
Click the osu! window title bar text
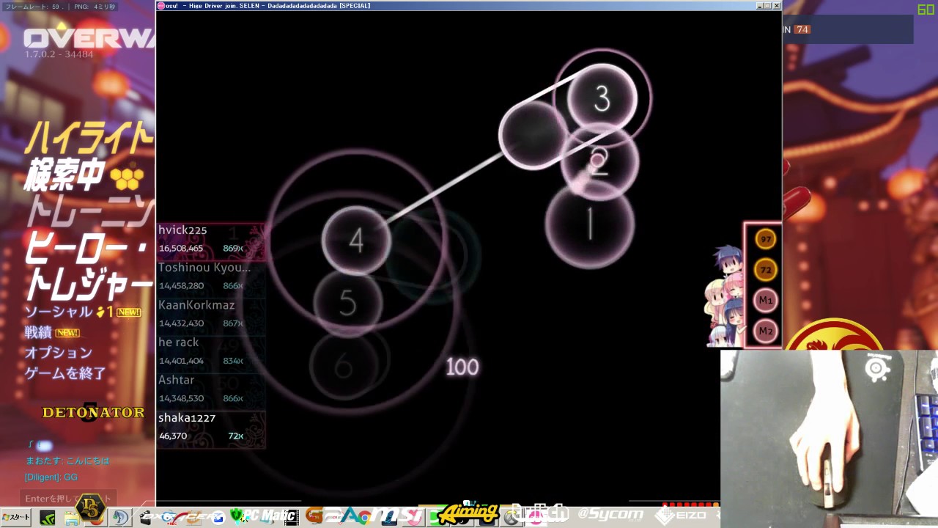coord(268,6)
